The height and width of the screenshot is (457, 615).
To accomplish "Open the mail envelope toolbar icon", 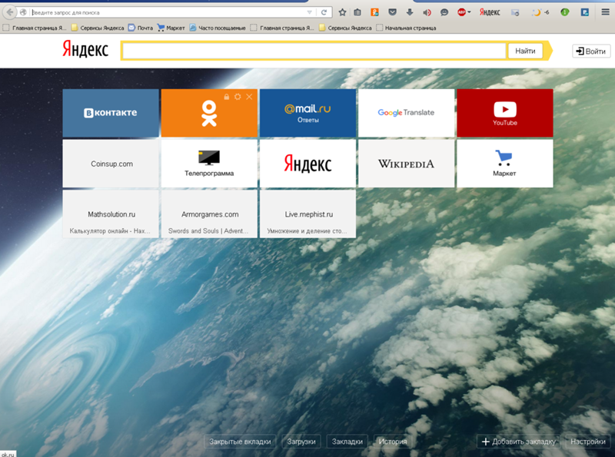I will [515, 12].
